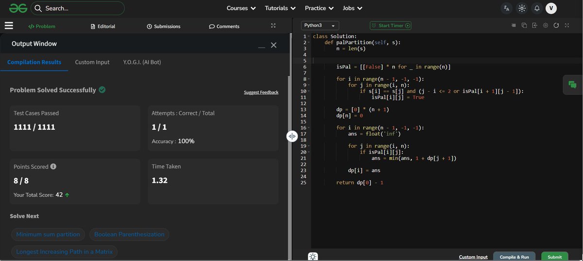Click the Search input field
Viewport: 583px width, 261px height.
pos(78,8)
